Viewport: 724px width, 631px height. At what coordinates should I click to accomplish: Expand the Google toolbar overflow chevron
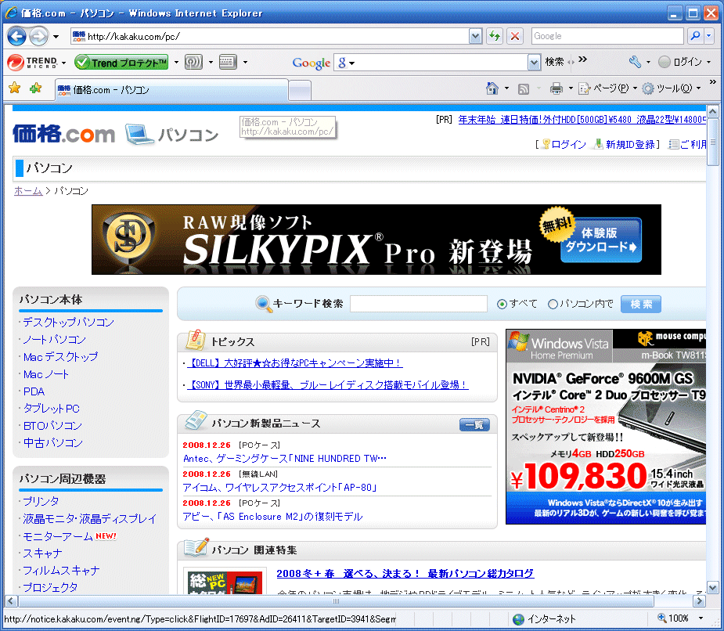click(582, 59)
